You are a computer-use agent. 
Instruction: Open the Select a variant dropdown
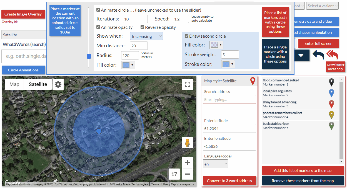click(322, 6)
